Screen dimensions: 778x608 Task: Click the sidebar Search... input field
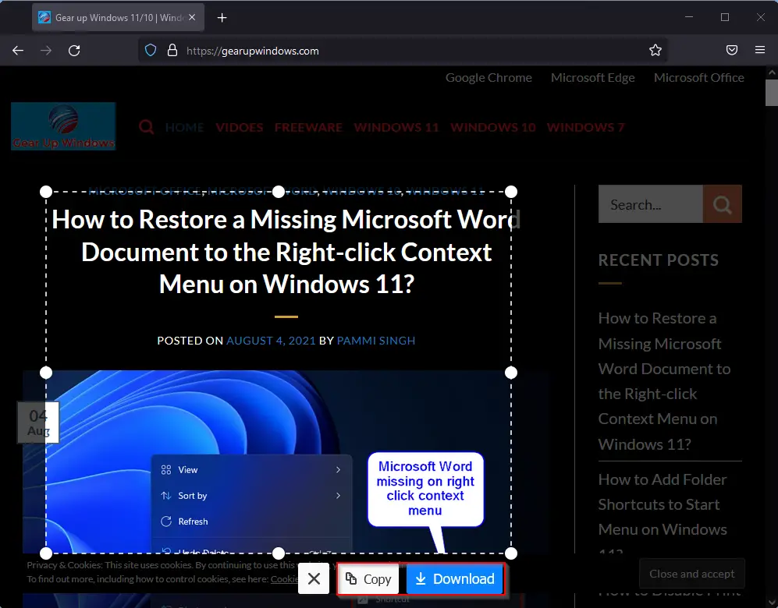tap(651, 204)
